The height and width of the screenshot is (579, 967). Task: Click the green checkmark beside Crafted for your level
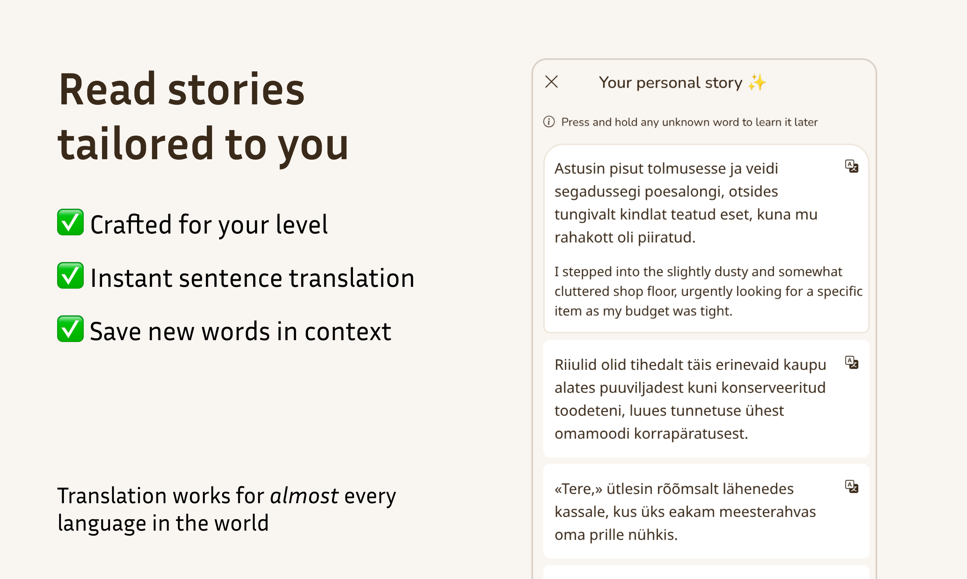70,222
